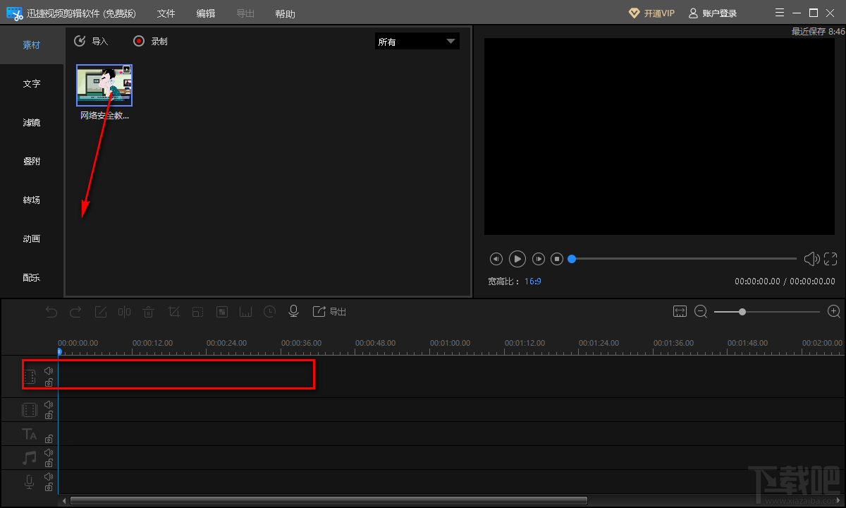
Task: Mute the main video track
Action: coord(49,370)
